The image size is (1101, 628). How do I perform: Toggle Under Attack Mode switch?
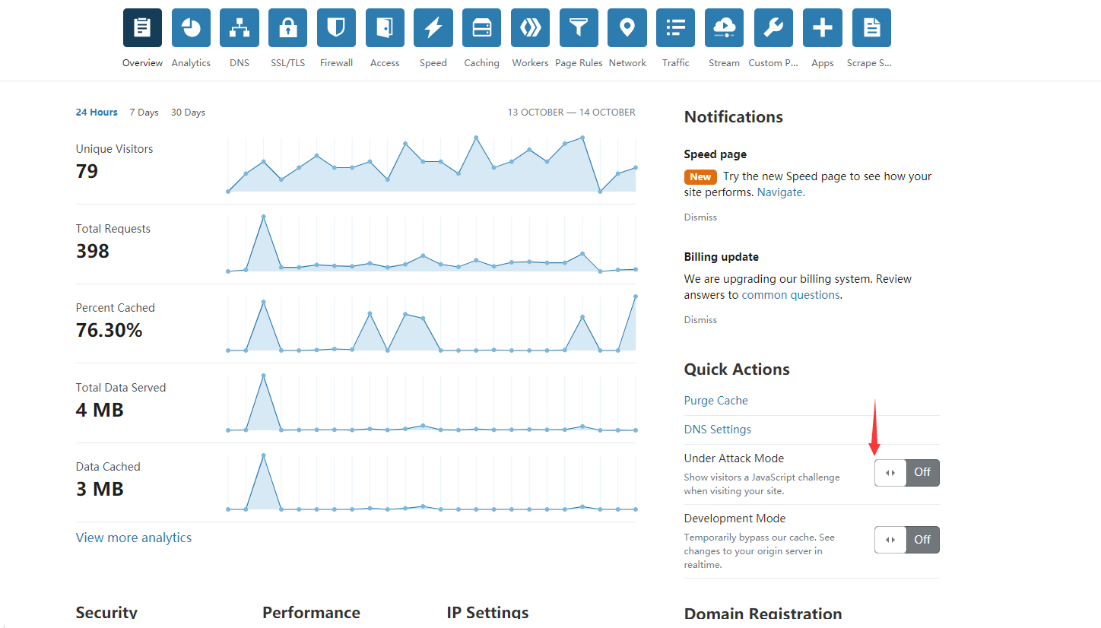tap(906, 473)
